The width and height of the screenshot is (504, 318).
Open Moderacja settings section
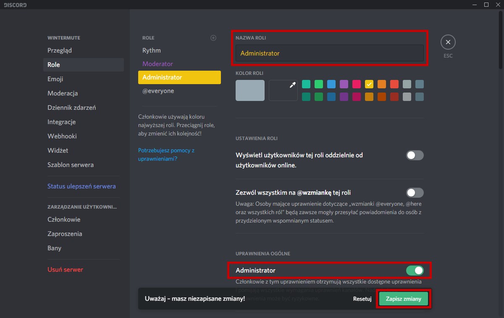tap(84, 93)
